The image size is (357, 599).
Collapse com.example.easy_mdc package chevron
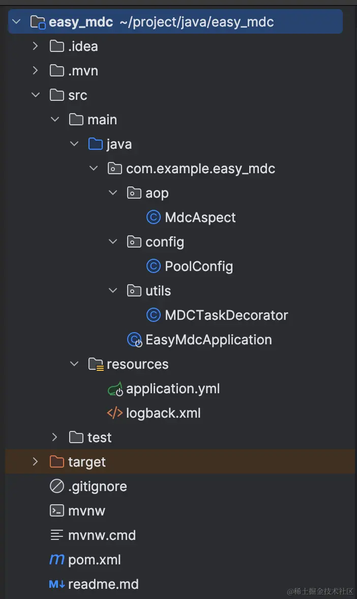tap(94, 168)
